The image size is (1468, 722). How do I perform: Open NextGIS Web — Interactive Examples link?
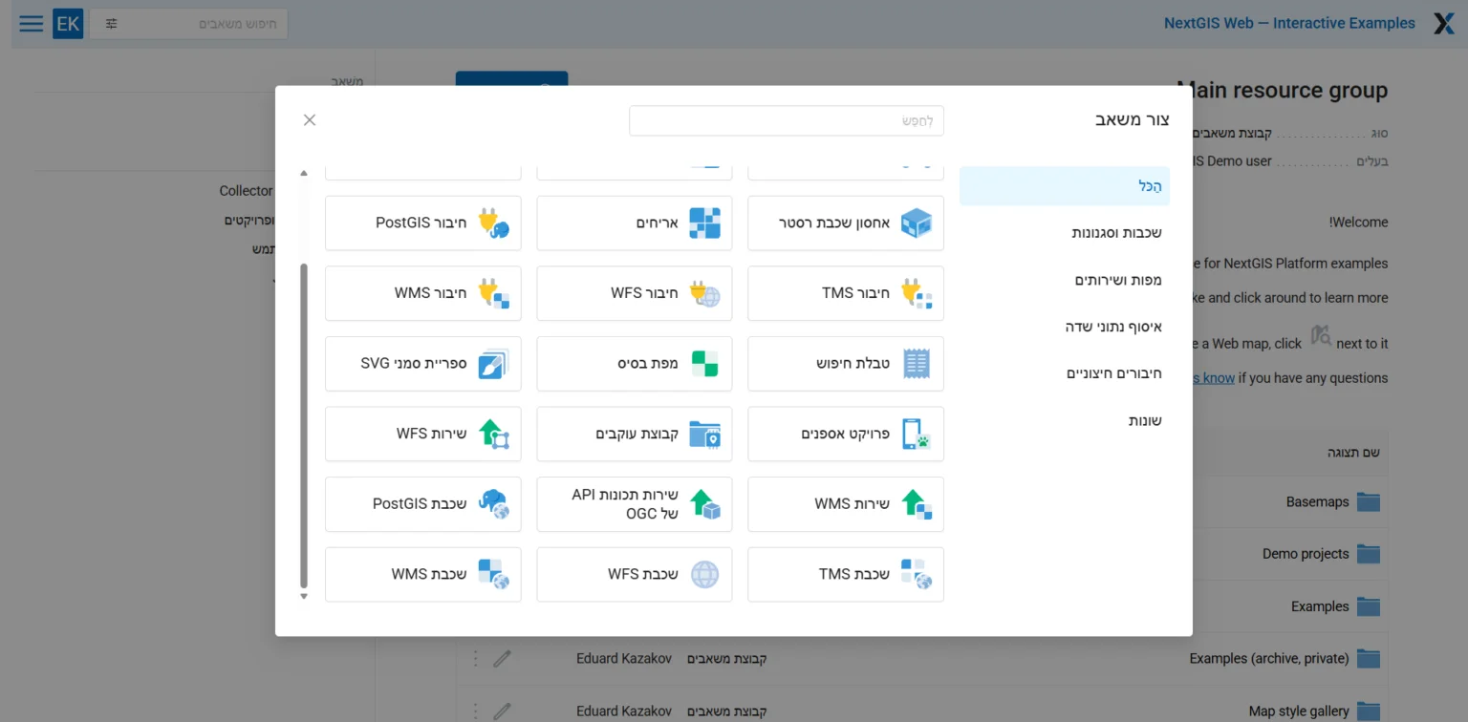coord(1289,24)
